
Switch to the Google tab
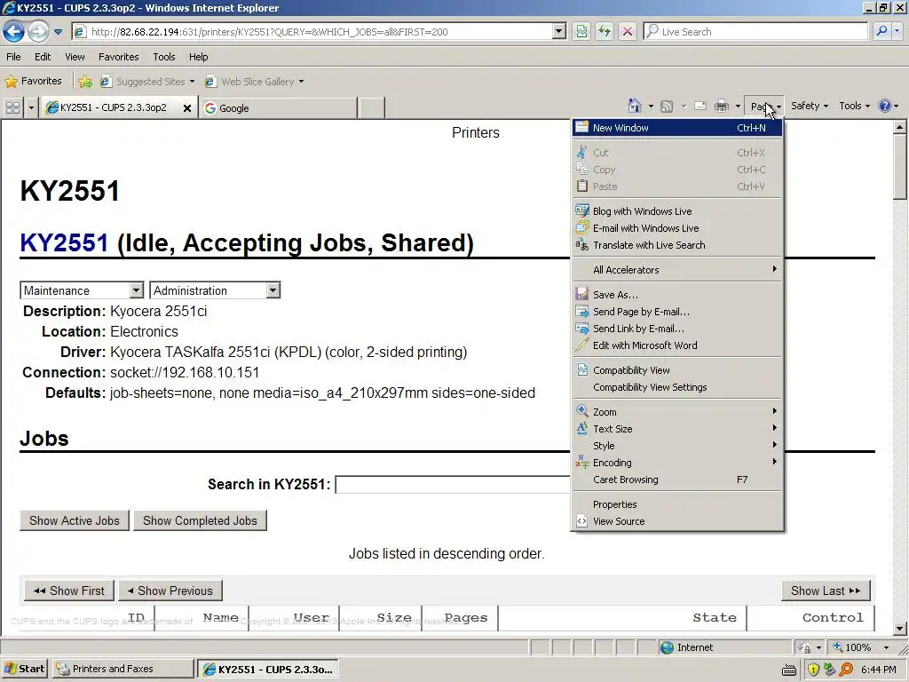pyautogui.click(x=278, y=107)
